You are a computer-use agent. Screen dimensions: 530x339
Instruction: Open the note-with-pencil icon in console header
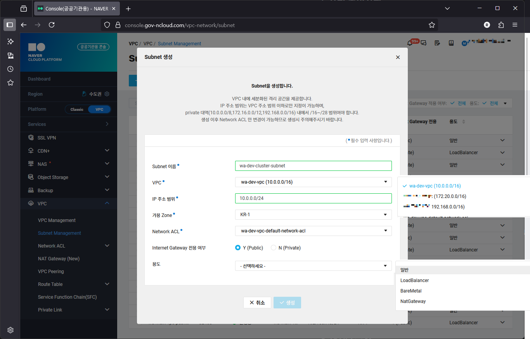click(437, 43)
